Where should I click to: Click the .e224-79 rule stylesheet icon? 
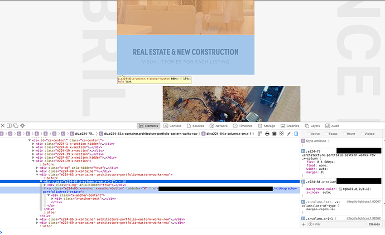(x=303, y=151)
